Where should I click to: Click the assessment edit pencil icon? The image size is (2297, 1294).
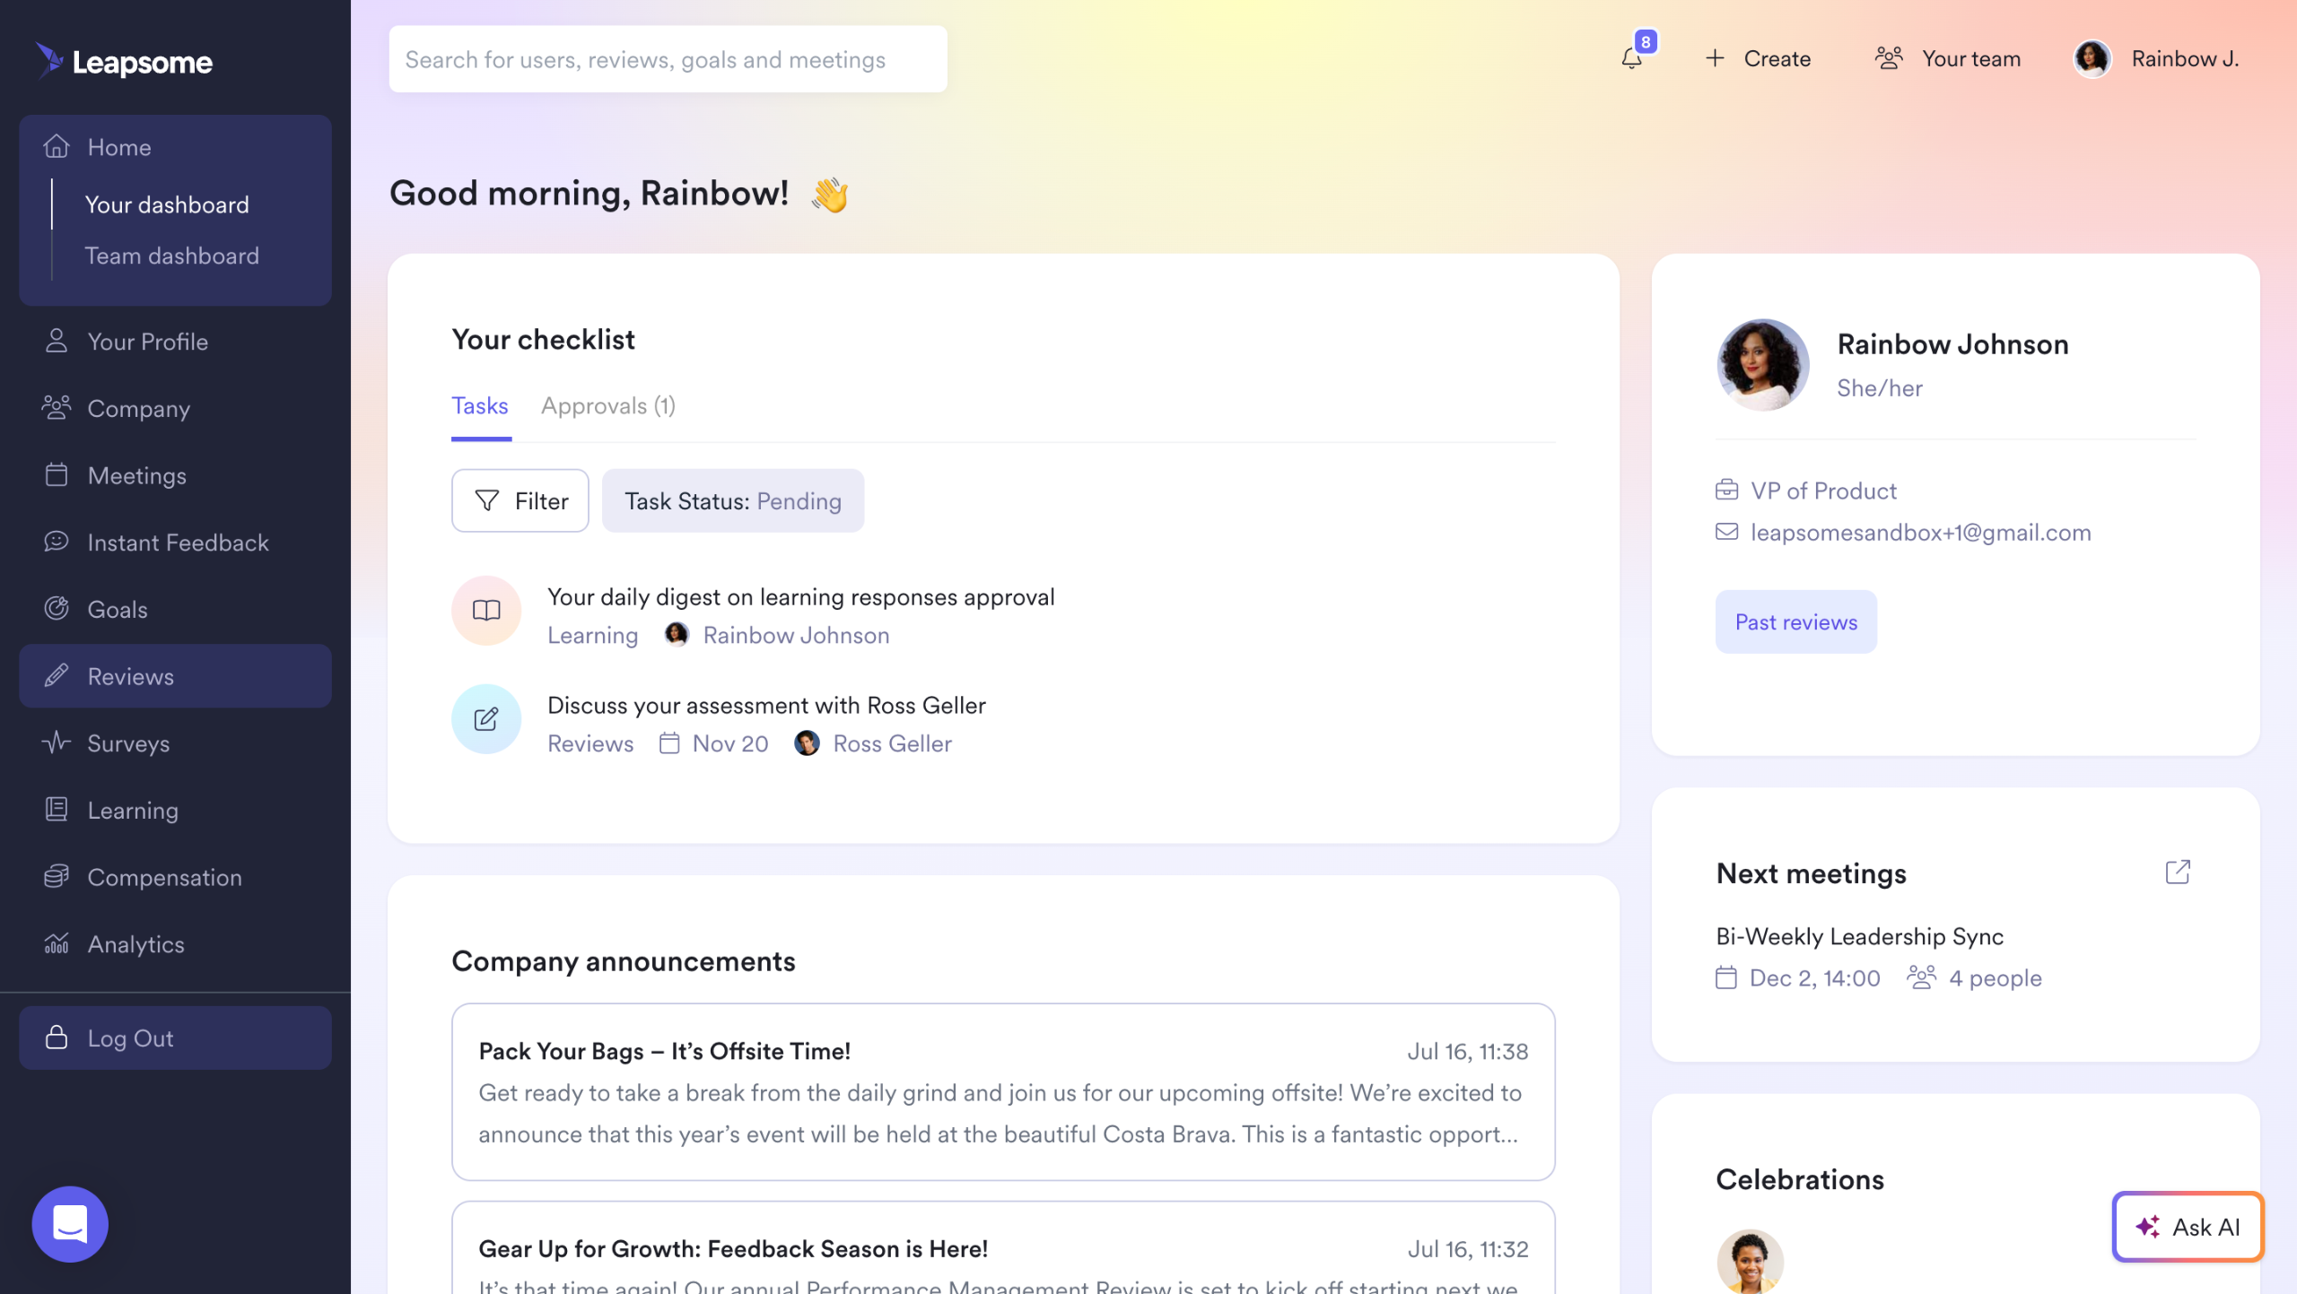click(x=486, y=719)
